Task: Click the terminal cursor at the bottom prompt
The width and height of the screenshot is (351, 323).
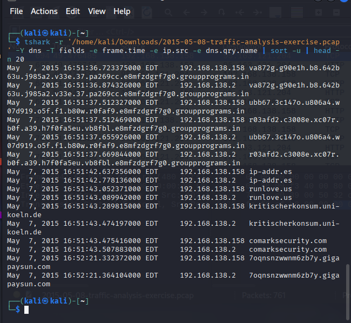Action: click(x=26, y=309)
